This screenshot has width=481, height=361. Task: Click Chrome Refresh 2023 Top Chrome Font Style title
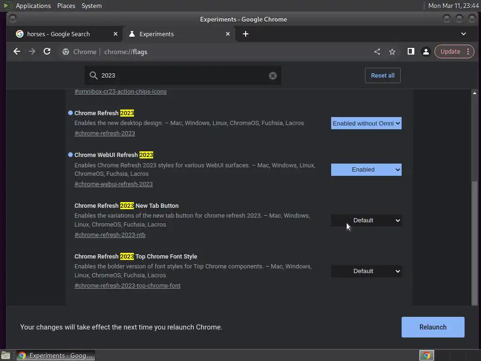[136, 256]
